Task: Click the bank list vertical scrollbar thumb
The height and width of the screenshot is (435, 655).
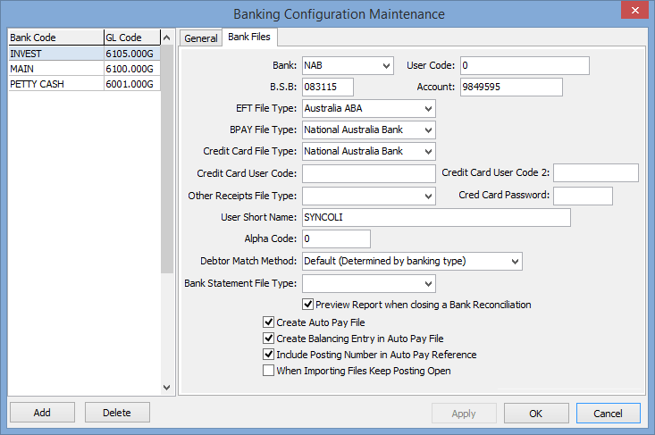Action: coord(167,159)
